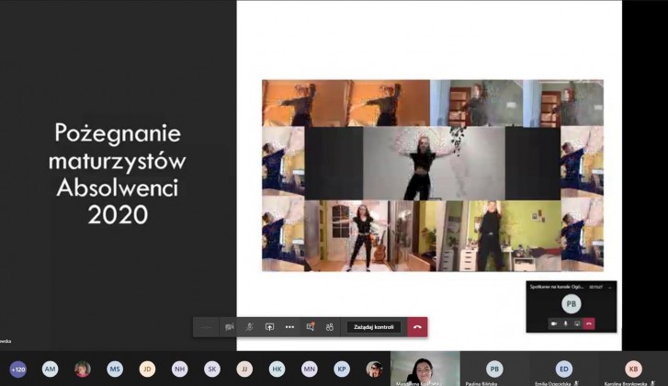This screenshot has width=668, height=386.
Task: Select participant JD avatar
Action: [147, 369]
